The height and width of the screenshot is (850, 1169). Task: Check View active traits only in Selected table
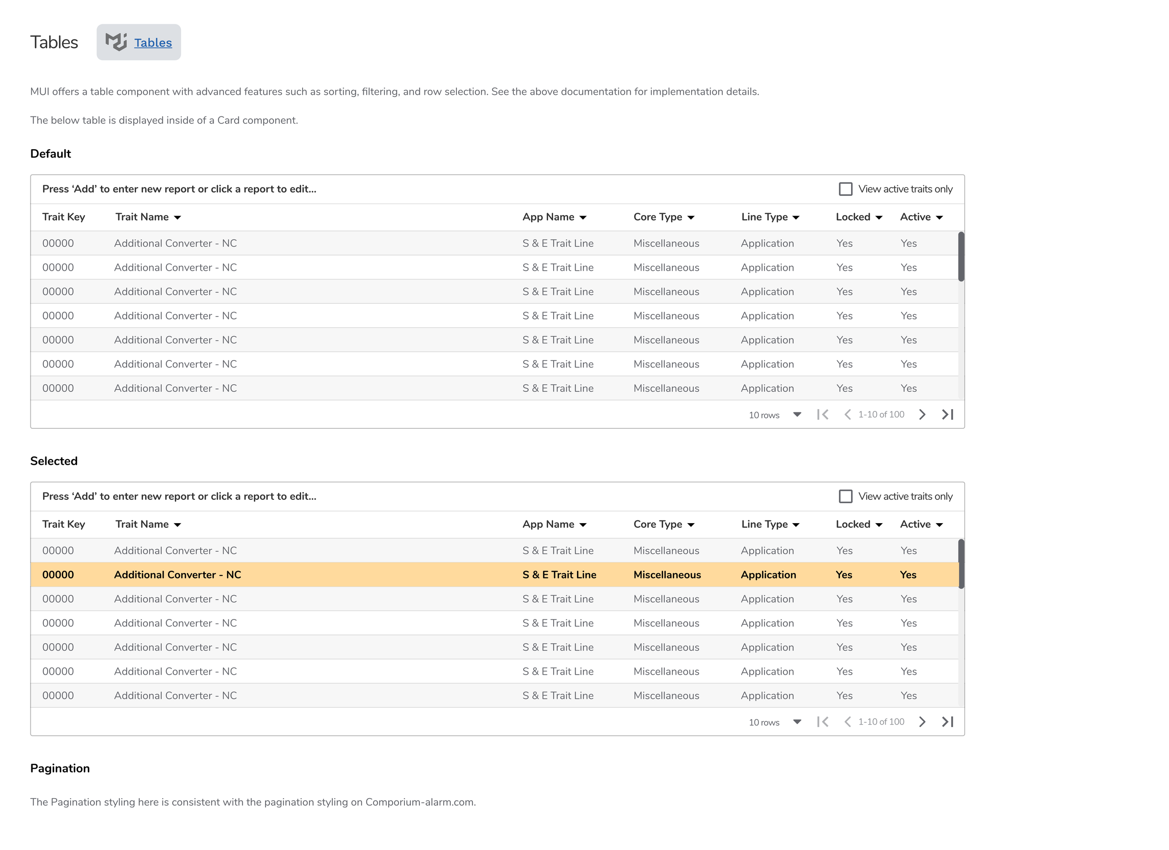point(845,497)
